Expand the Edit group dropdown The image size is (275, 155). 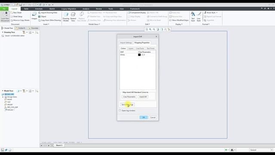coord(147,24)
